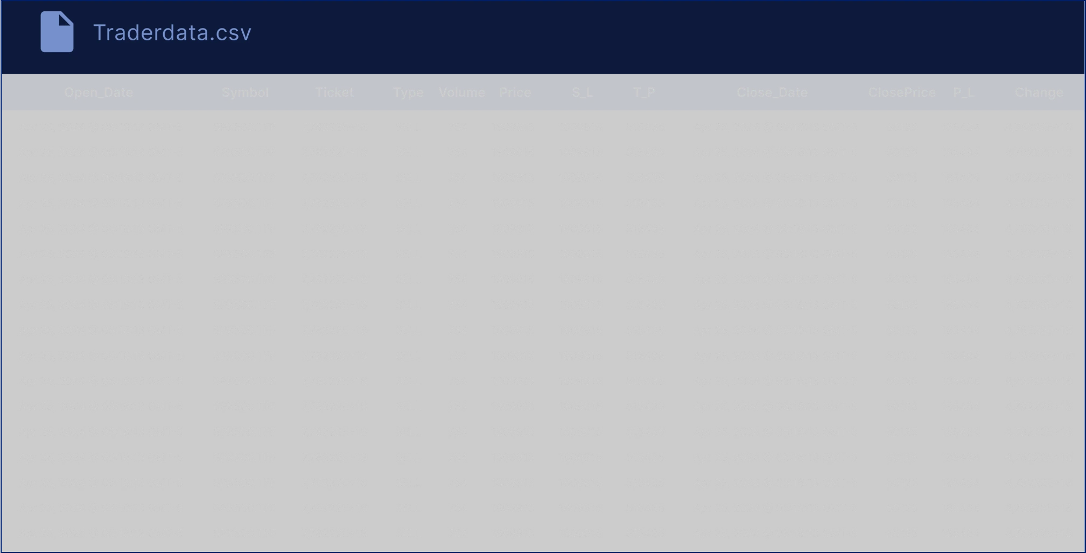The height and width of the screenshot is (553, 1086).
Task: Click the Traderdata.csv file title
Action: click(x=172, y=33)
